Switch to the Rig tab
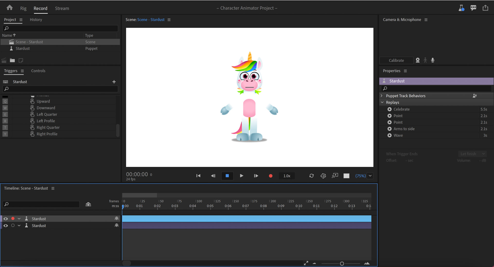 (x=23, y=8)
